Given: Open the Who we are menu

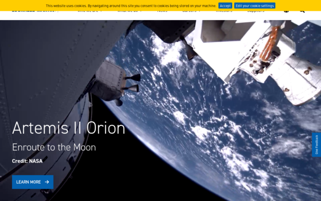Looking at the screenshot, I should tap(88, 11).
